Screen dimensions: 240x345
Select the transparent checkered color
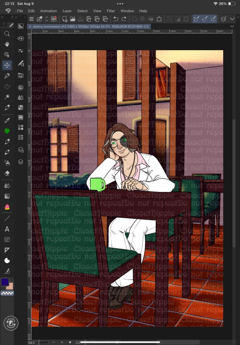7,293
